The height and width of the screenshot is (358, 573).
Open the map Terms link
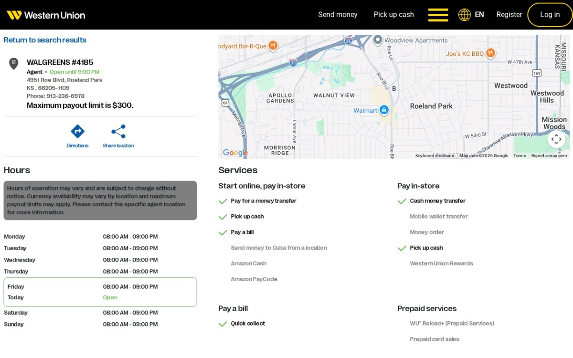pos(520,156)
